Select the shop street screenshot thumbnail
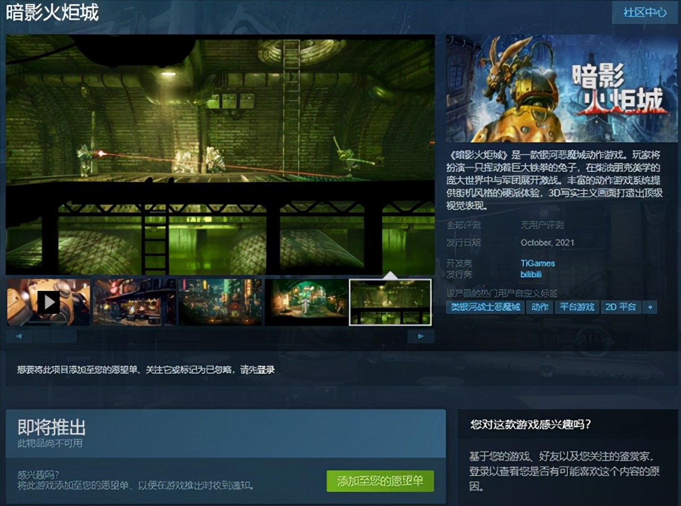Viewport: 681px width, 506px height. coord(134,302)
